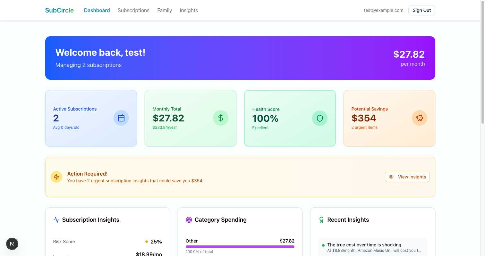Click the '$333.84/year' yearly total
This screenshot has width=485, height=256.
click(165, 128)
